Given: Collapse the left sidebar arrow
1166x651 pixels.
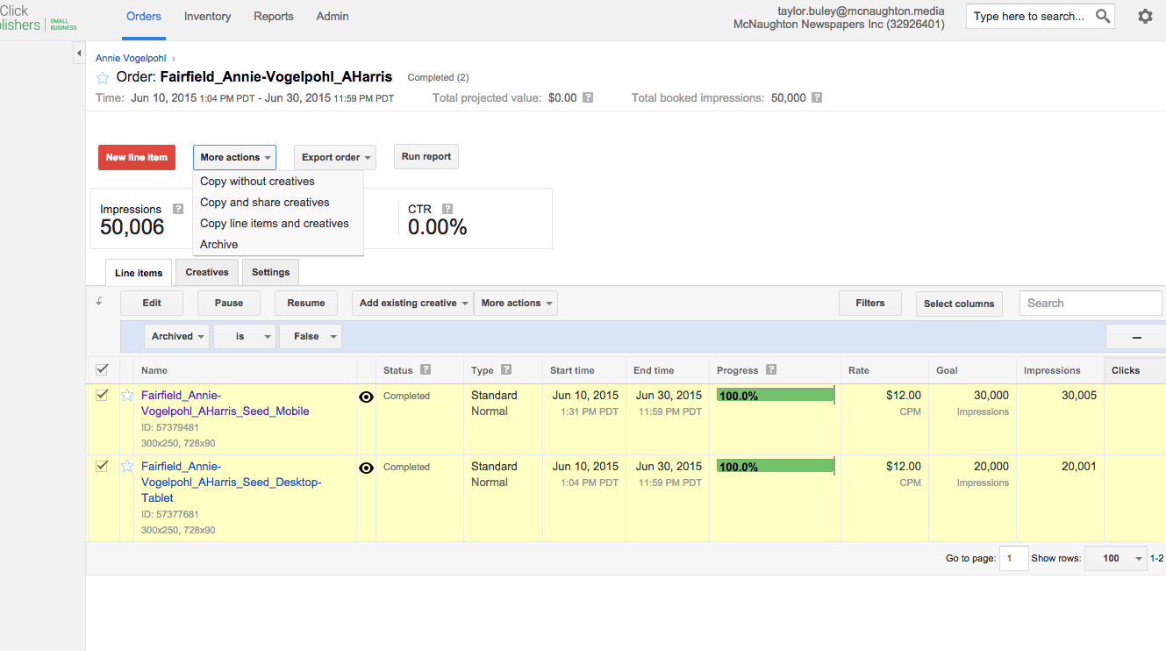Looking at the screenshot, I should pyautogui.click(x=79, y=55).
